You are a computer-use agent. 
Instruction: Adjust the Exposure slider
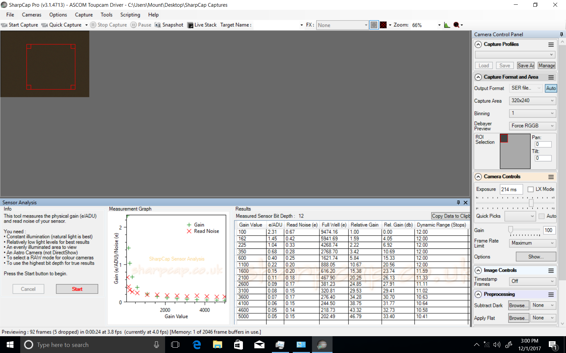531,203
